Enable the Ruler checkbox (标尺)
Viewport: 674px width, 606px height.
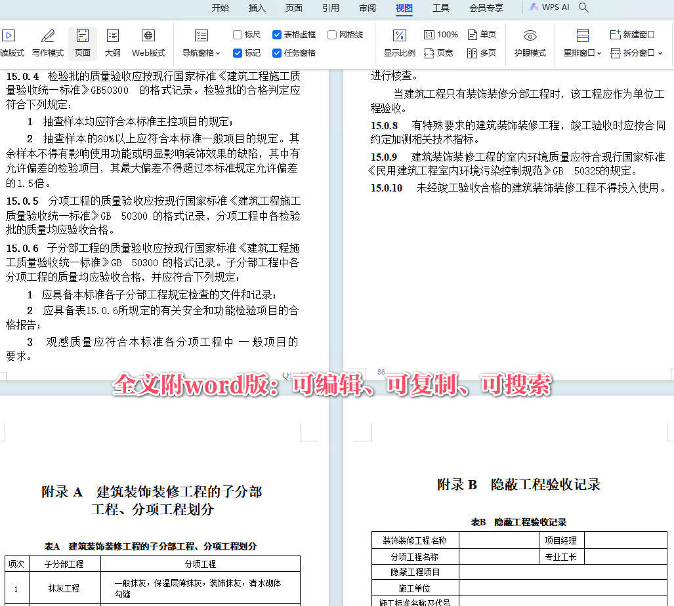pos(238,35)
